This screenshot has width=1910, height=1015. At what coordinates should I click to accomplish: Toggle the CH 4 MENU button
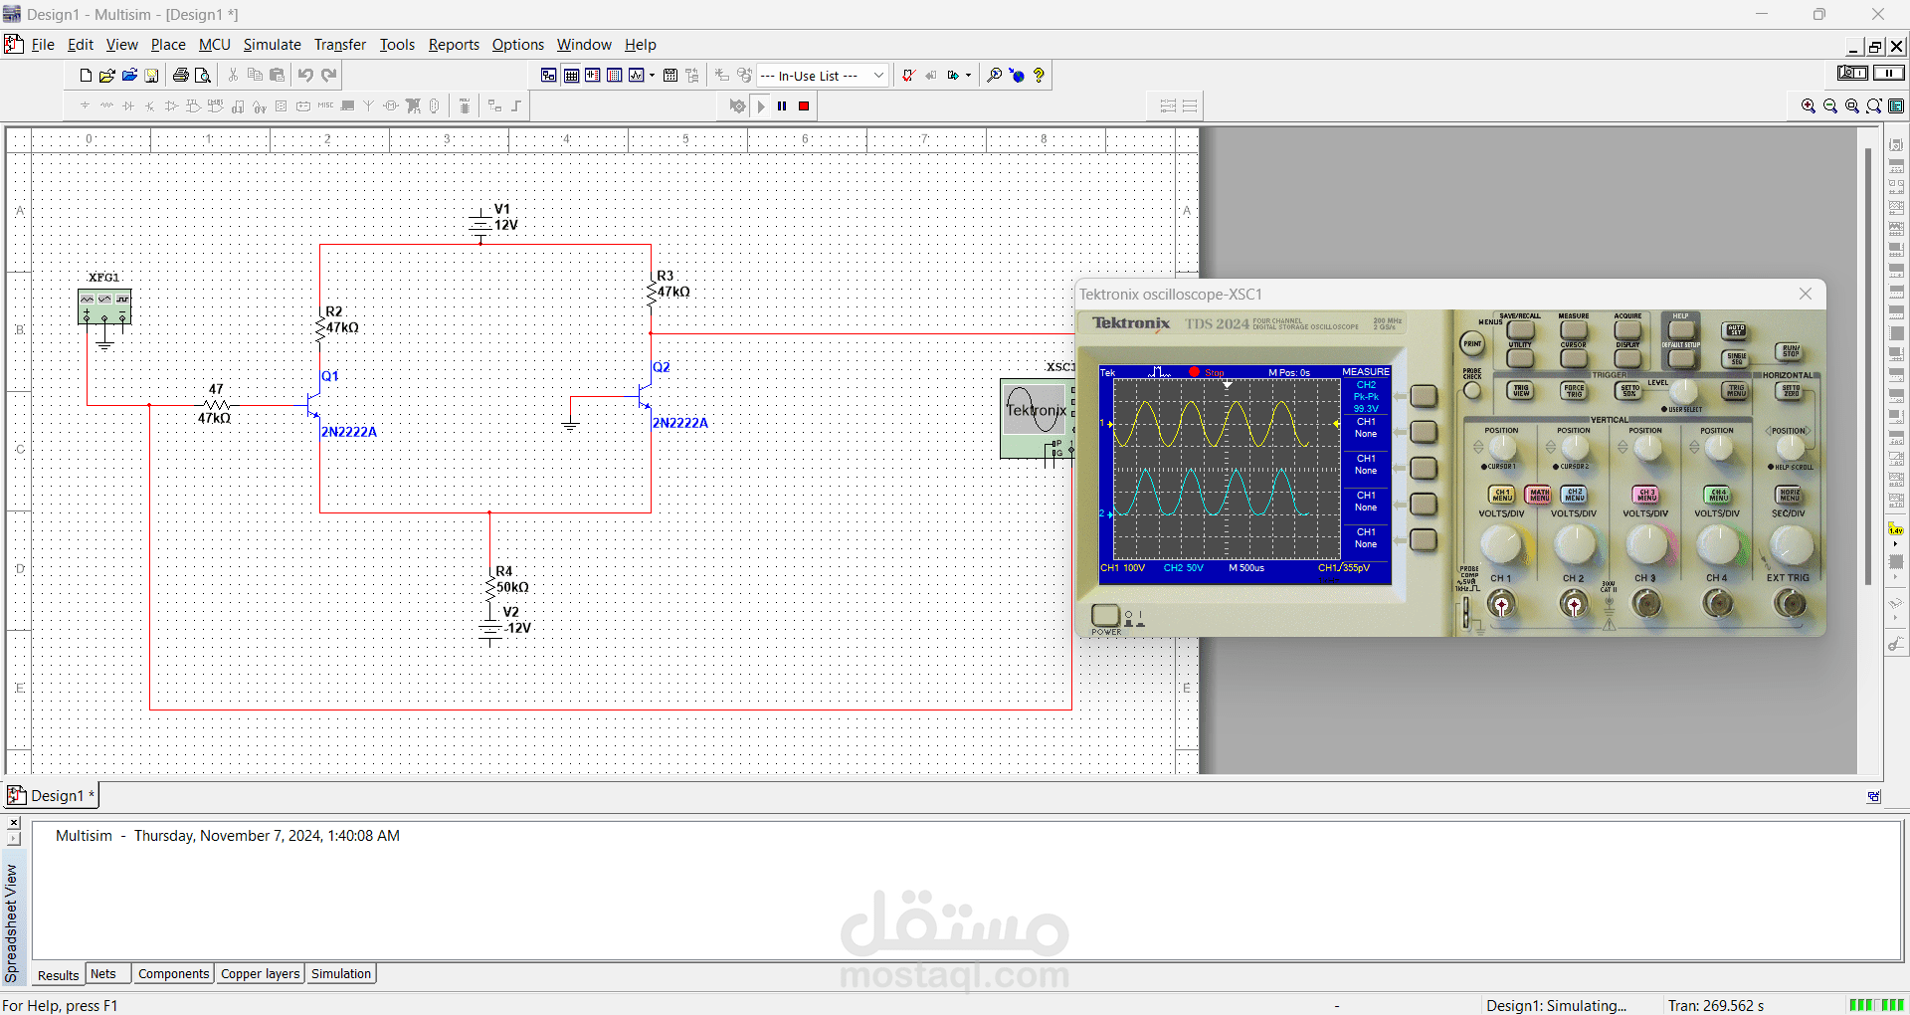[1718, 495]
